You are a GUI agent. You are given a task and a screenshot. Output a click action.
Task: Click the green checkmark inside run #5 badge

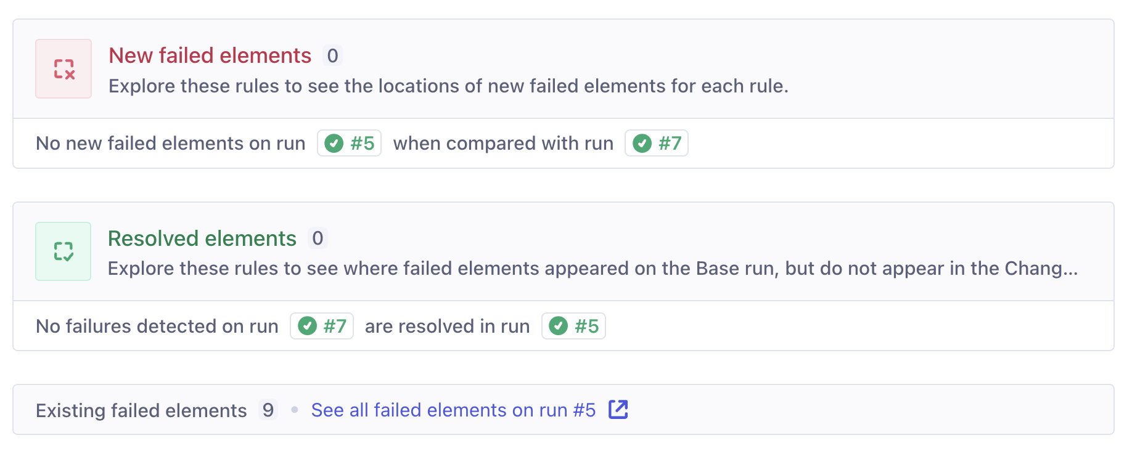pyautogui.click(x=333, y=143)
